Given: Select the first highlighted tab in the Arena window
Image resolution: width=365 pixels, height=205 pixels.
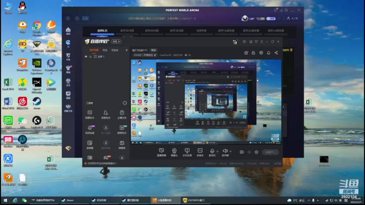Looking at the screenshot, I should tap(102, 31).
